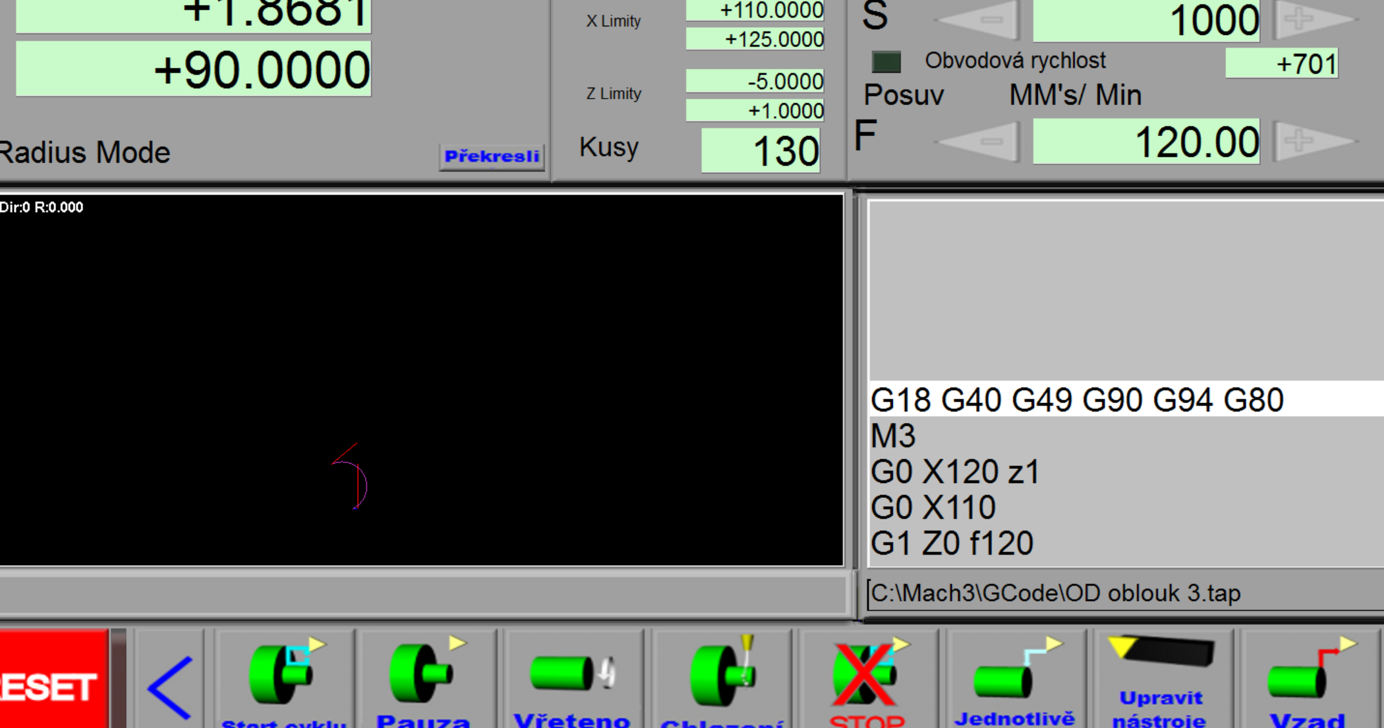Select the G0 X120 z1 G-code line
Image resolution: width=1384 pixels, height=728 pixels.
tap(954, 471)
